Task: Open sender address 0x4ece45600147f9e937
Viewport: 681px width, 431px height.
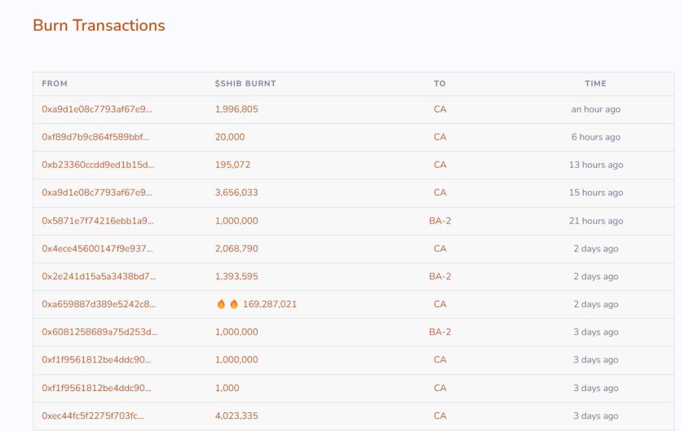Action: tap(97, 249)
